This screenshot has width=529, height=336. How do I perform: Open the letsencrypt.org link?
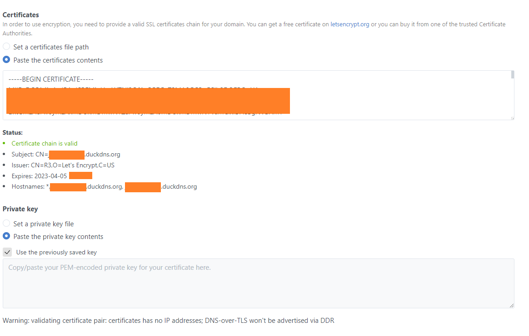[x=349, y=24]
